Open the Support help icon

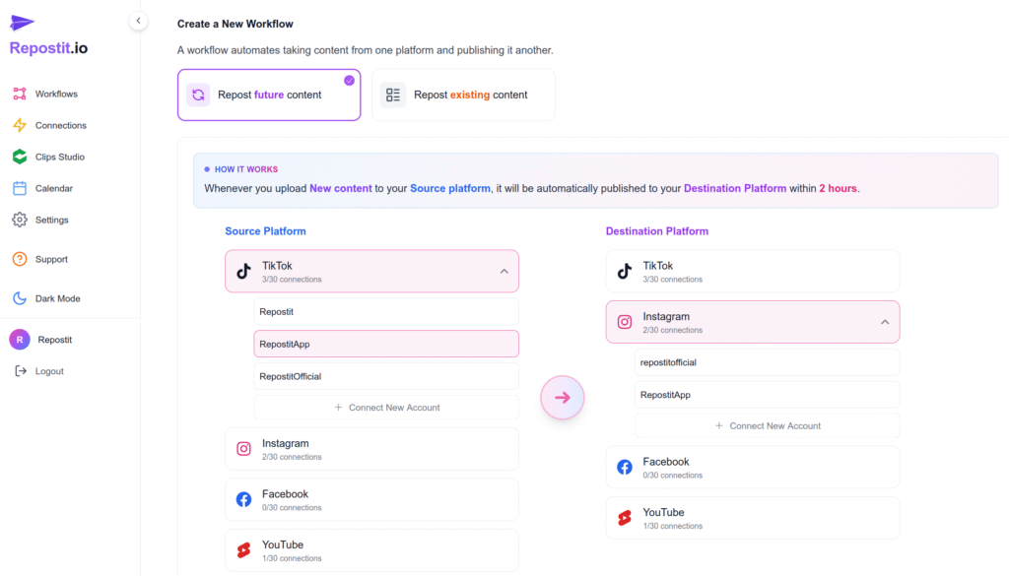coord(20,259)
